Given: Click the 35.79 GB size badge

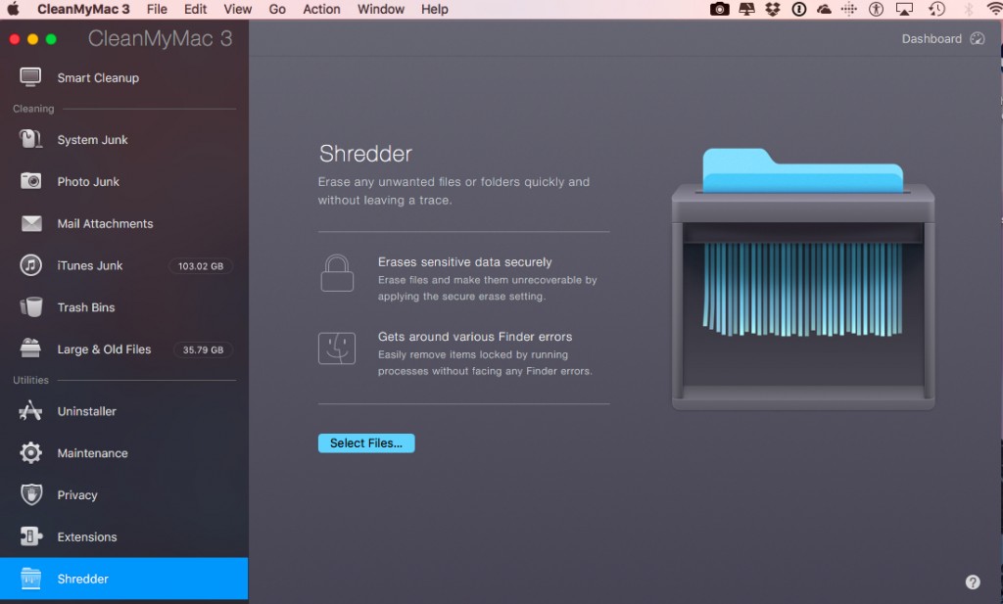Looking at the screenshot, I should 203,349.
